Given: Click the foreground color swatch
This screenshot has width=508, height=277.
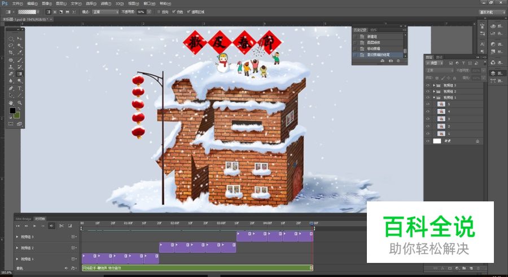Looking at the screenshot, I should (12, 111).
